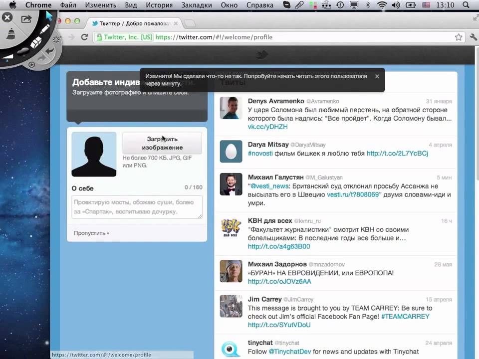
Task: Open a new tab with the blank tab button
Action: (x=190, y=23)
